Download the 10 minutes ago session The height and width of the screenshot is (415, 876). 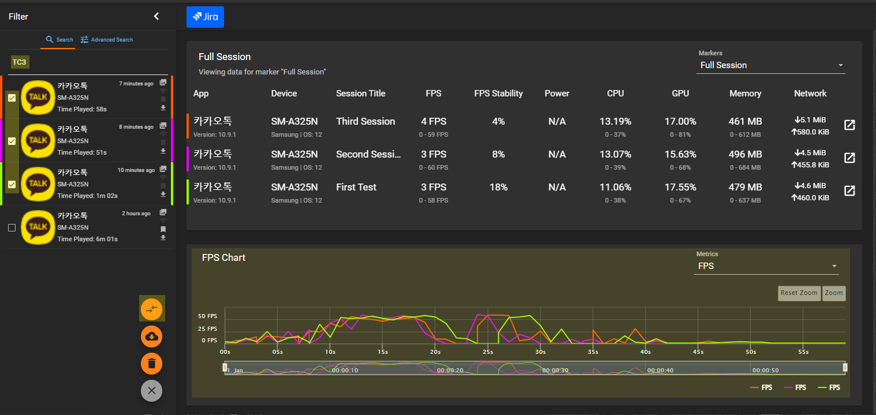(x=163, y=194)
